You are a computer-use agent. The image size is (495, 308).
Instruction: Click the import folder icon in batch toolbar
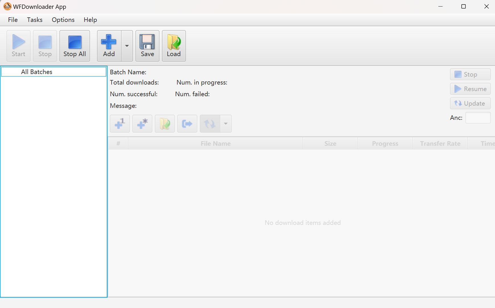coord(165,124)
